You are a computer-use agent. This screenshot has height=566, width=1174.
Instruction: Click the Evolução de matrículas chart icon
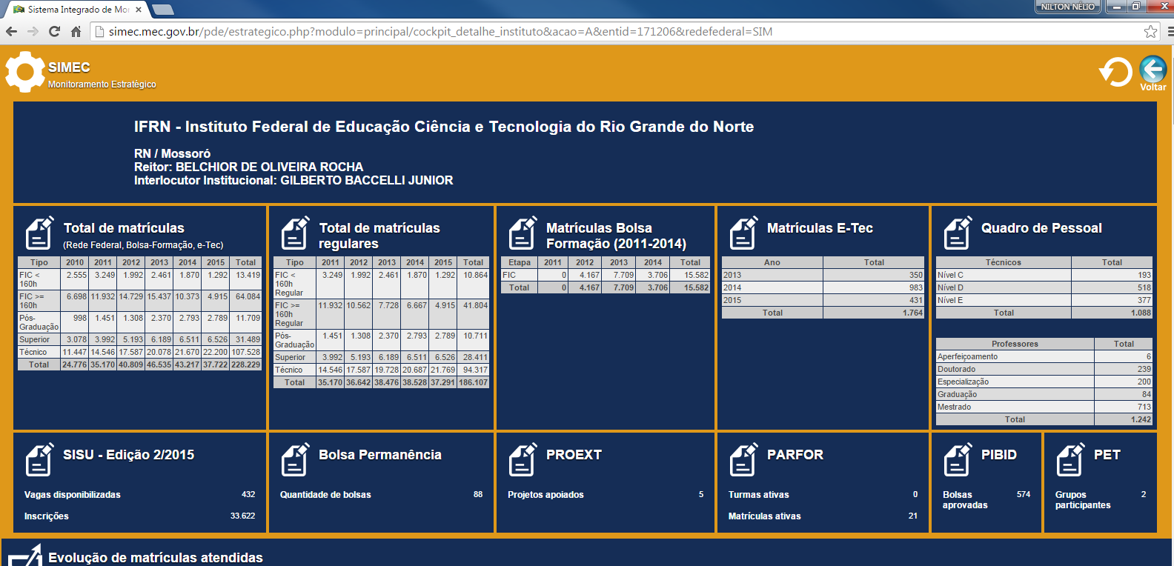tap(24, 556)
